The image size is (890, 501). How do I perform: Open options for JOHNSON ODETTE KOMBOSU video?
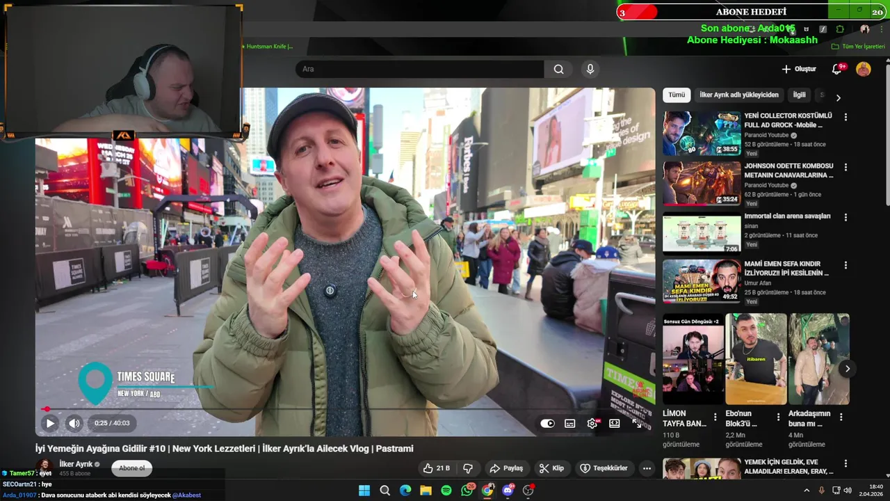845,168
